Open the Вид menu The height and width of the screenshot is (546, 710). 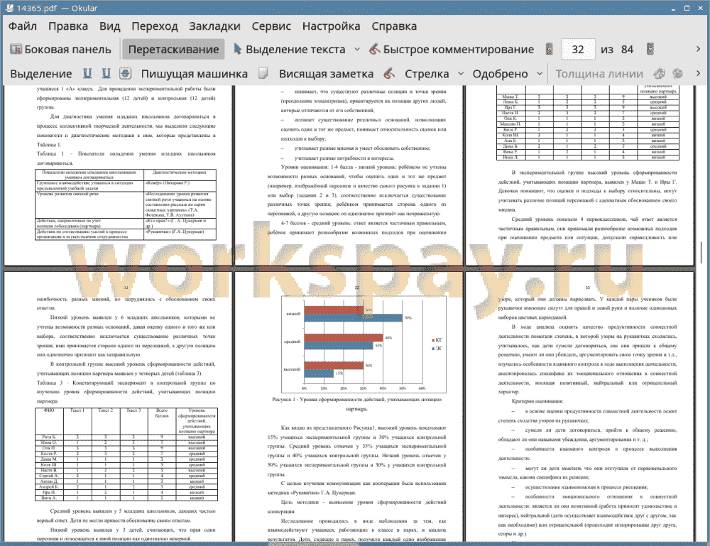[x=110, y=26]
